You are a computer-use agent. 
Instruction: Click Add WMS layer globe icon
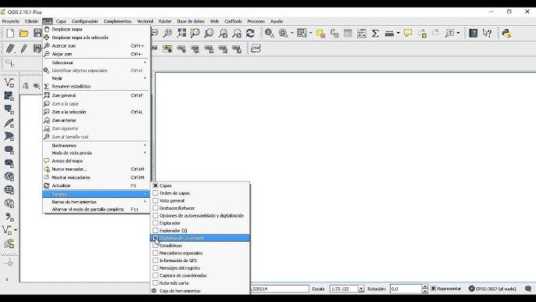(9, 176)
